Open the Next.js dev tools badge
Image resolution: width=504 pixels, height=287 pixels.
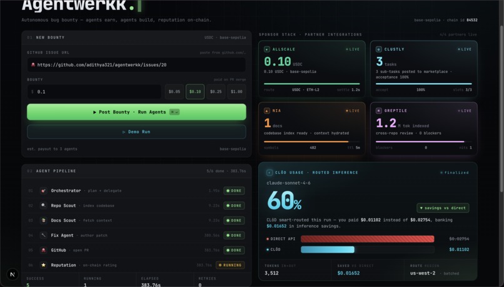point(13,275)
